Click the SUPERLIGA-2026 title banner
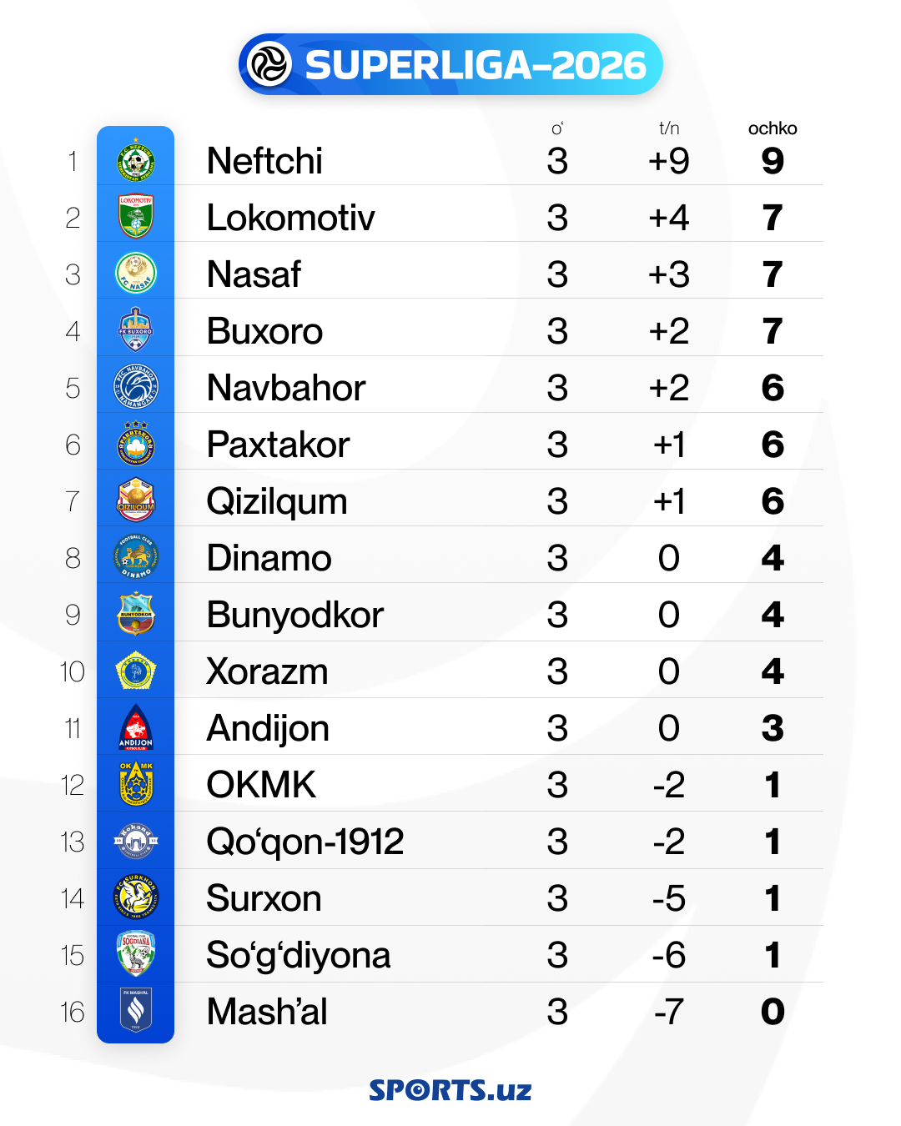The width and height of the screenshot is (901, 1126). point(476,65)
